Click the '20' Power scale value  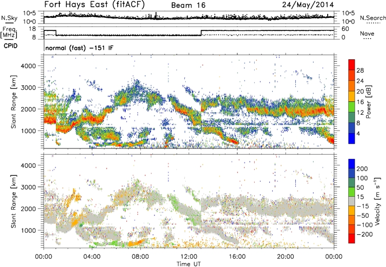pos(360,92)
